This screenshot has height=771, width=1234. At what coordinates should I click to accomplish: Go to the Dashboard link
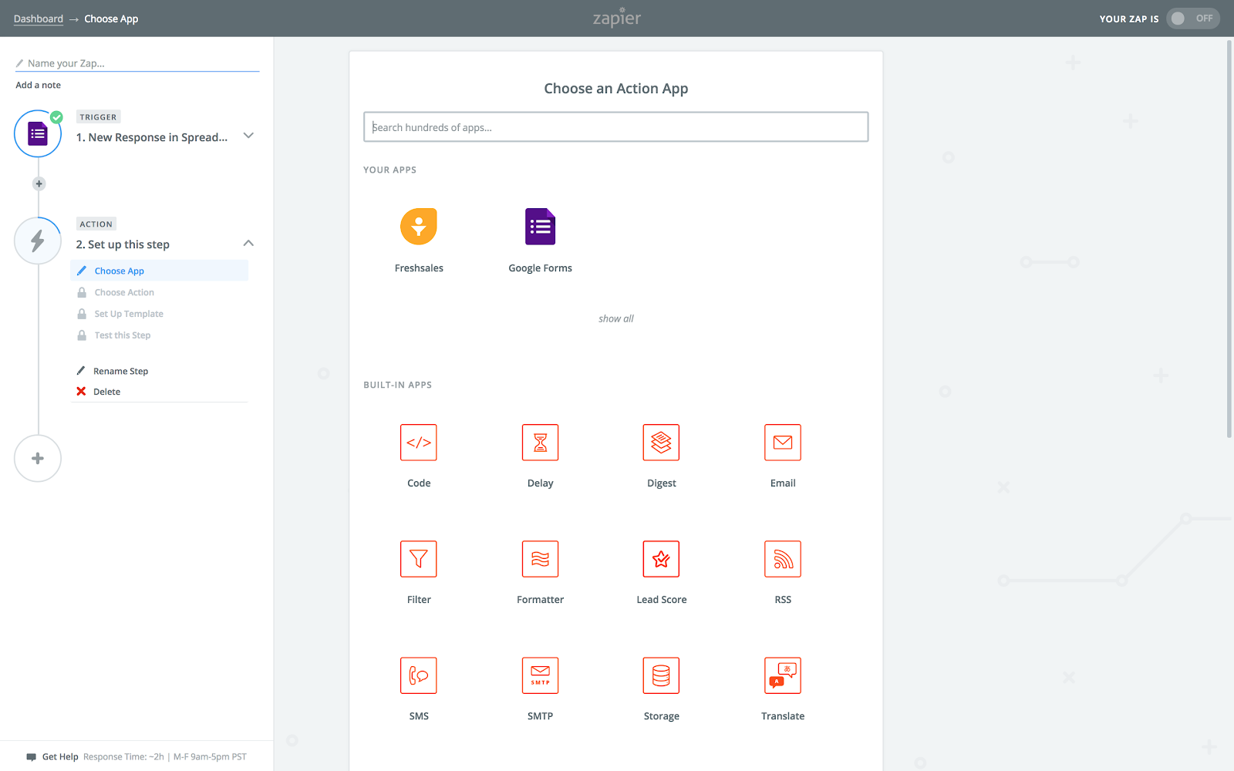coord(39,19)
